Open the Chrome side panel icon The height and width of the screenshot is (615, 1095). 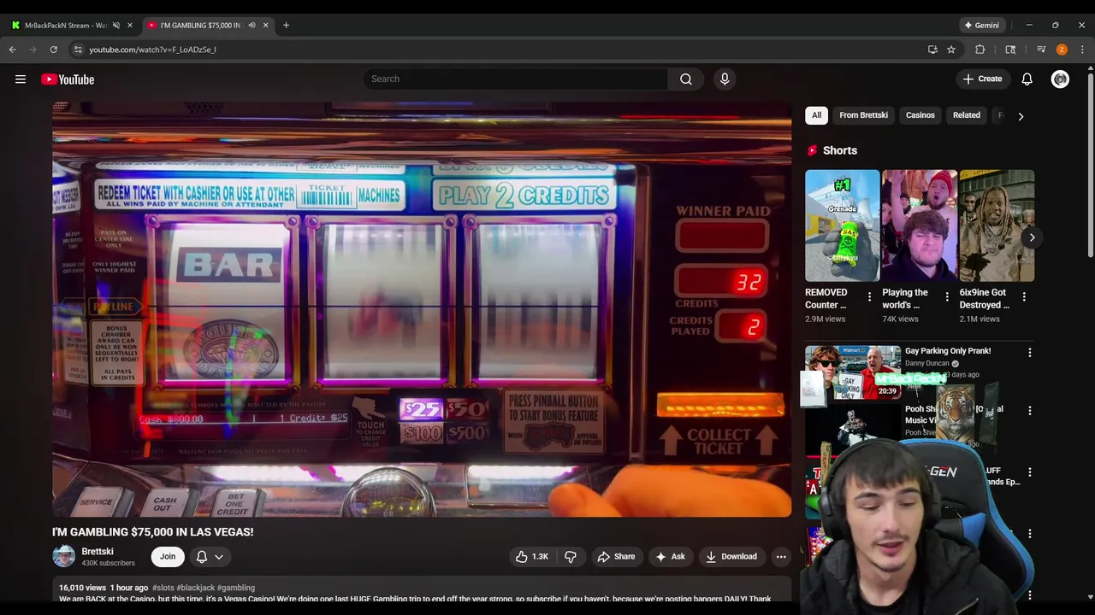pyautogui.click(x=1010, y=50)
